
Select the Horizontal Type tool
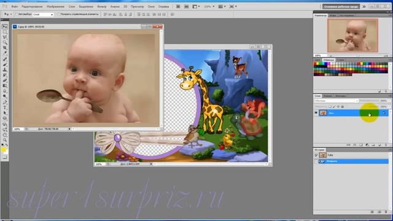click(5, 107)
